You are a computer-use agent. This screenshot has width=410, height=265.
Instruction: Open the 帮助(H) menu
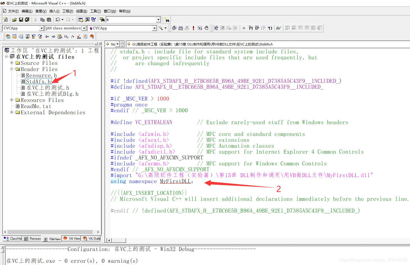125,11
